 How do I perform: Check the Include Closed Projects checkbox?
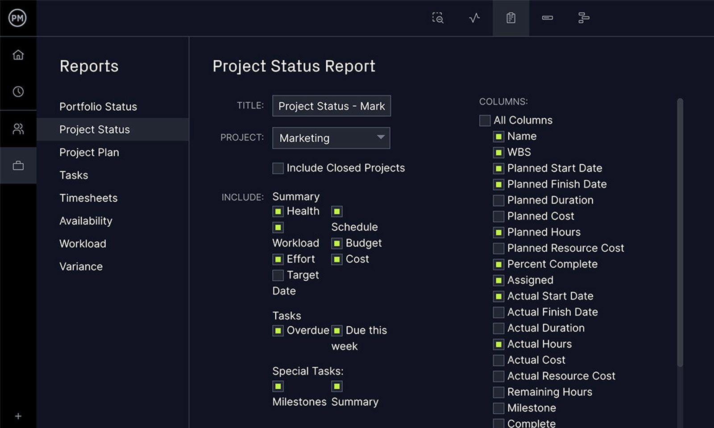[x=278, y=168]
